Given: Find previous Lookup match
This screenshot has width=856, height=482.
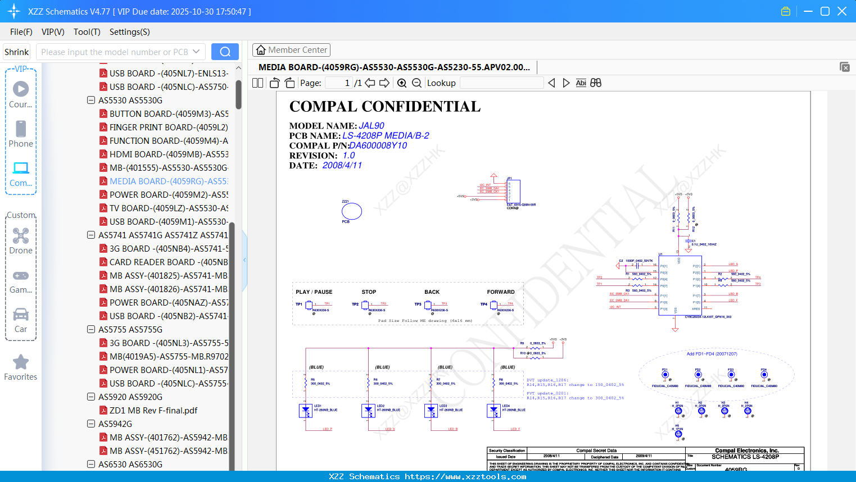Looking at the screenshot, I should point(551,83).
